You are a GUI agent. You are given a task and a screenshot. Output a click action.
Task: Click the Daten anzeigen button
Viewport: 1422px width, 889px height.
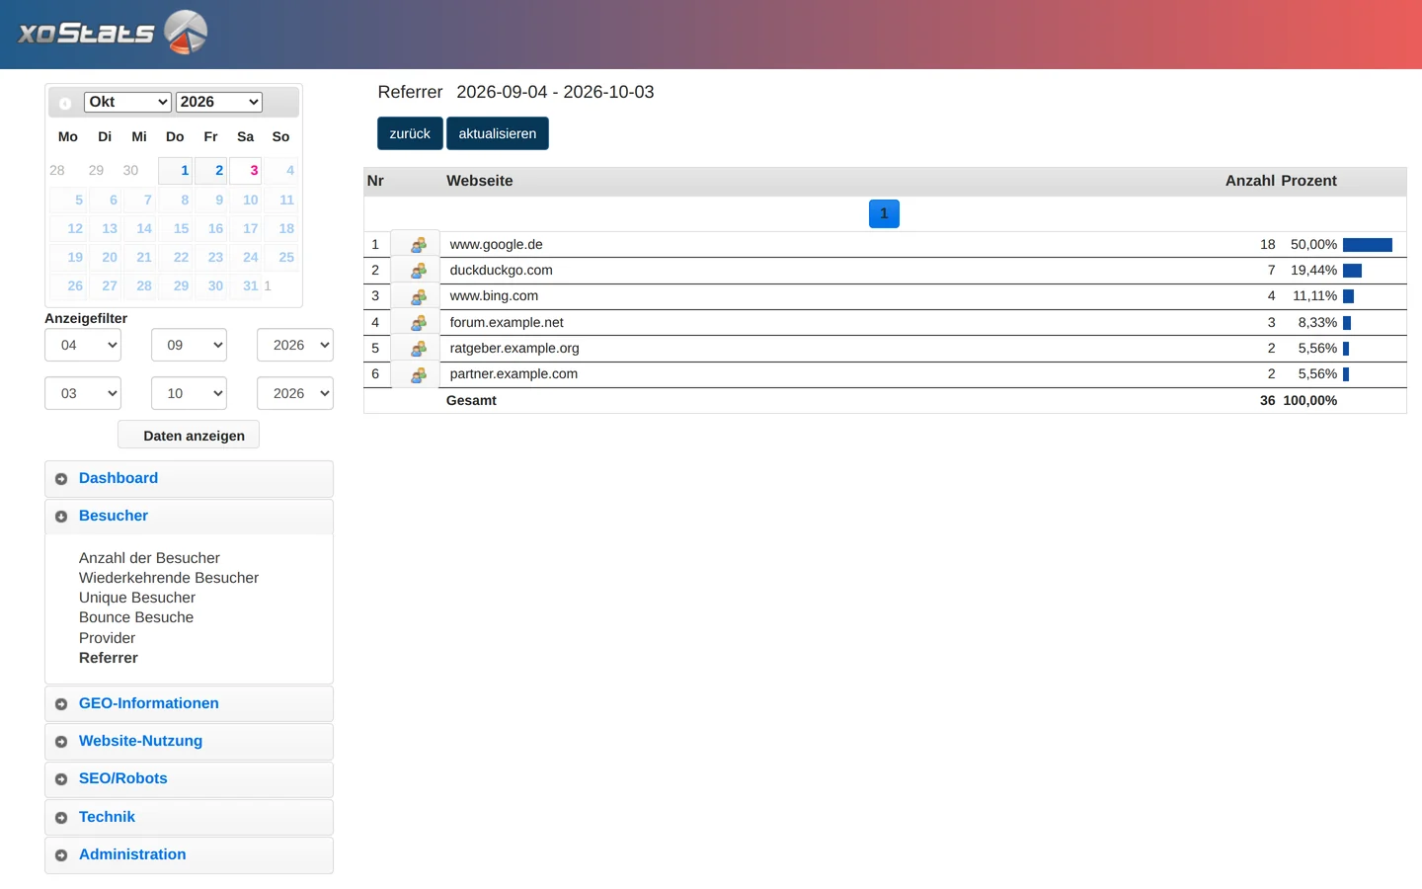pyautogui.click(x=189, y=435)
